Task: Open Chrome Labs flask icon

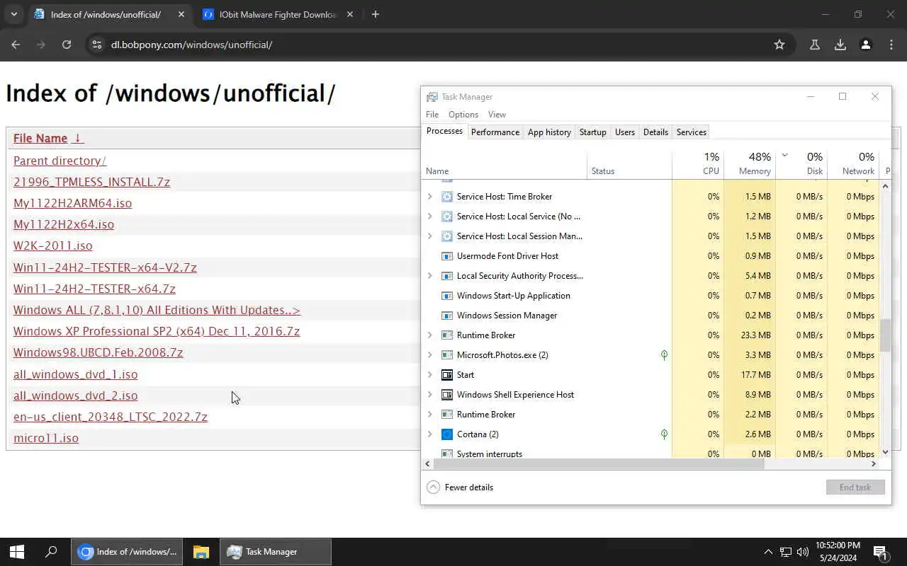Action: coord(815,45)
